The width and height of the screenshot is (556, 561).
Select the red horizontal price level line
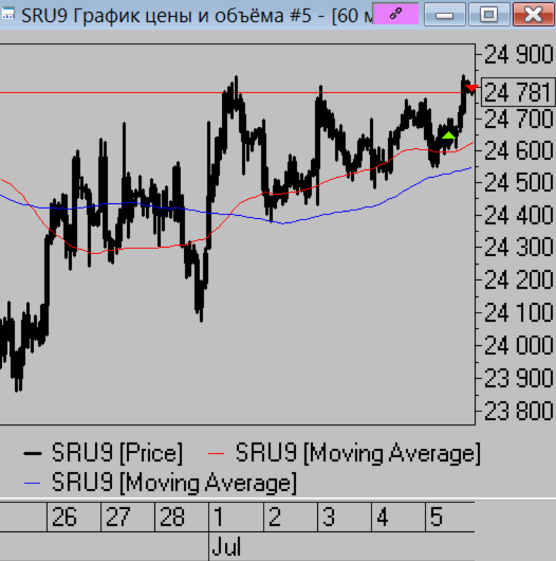click(141, 92)
